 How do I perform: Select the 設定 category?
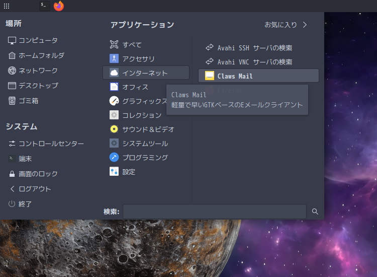point(146,172)
